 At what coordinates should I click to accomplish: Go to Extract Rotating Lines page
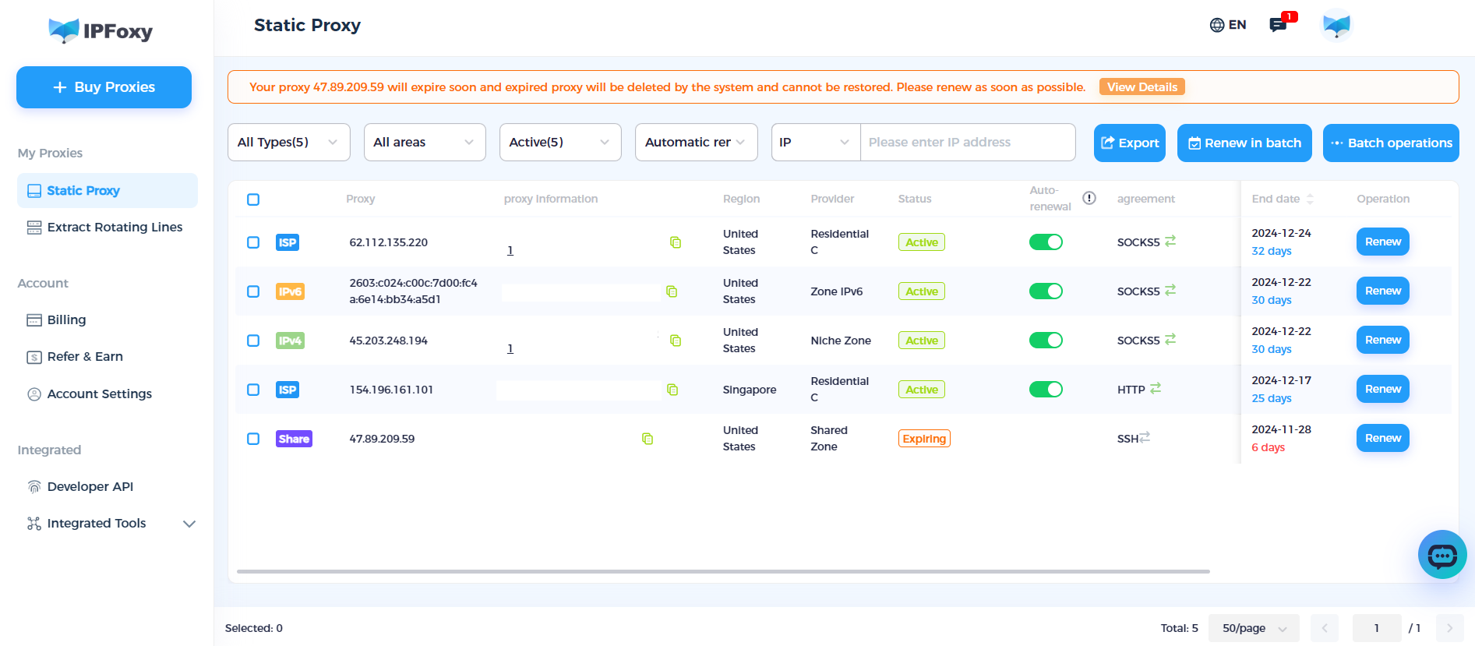point(114,227)
